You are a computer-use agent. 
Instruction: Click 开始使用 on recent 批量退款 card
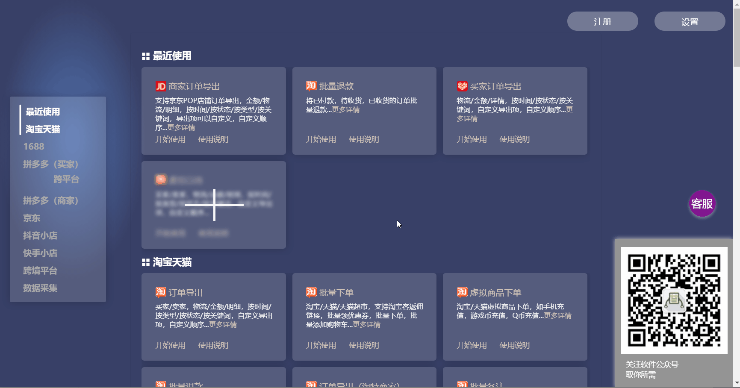(321, 139)
